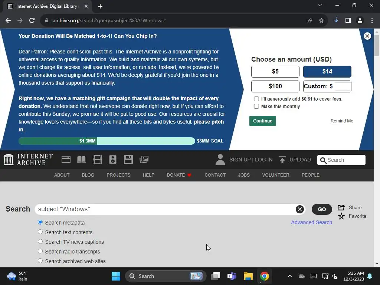The width and height of the screenshot is (380, 285).
Task: Open the Software floppy-disk icon
Action: (x=128, y=160)
